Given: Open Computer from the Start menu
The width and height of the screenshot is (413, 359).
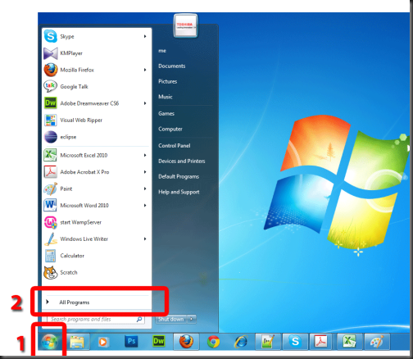Looking at the screenshot, I should 170,129.
